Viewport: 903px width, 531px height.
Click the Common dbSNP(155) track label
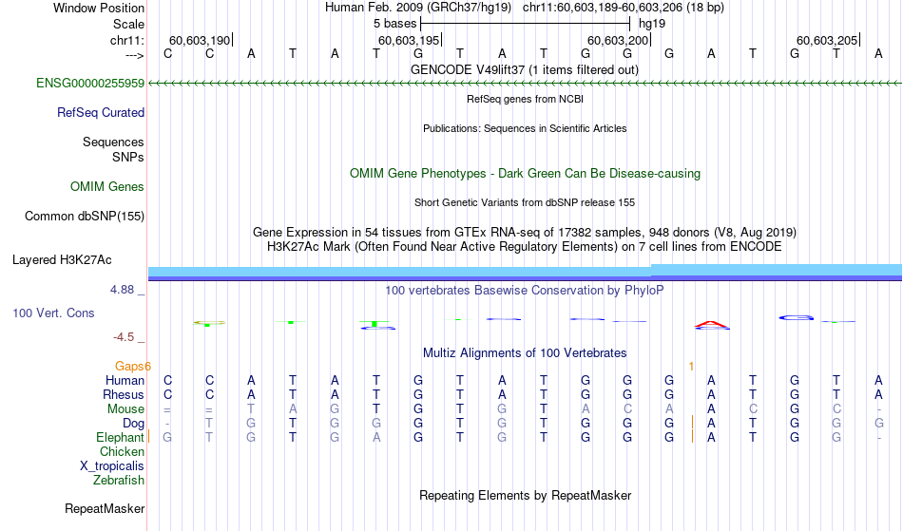click(x=84, y=217)
